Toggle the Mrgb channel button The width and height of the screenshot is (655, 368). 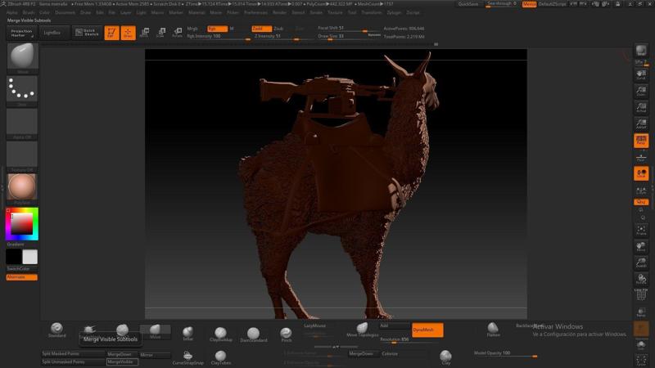pos(192,29)
